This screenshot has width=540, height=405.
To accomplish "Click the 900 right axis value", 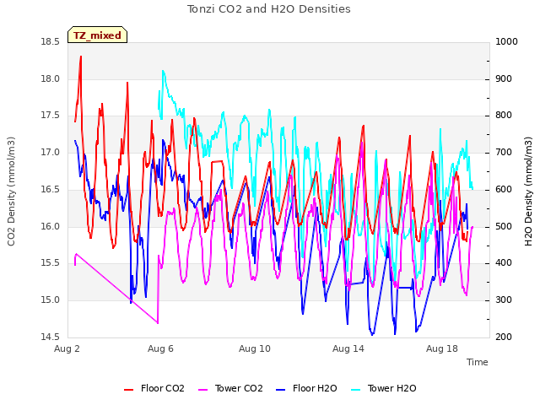I will coord(504,78).
